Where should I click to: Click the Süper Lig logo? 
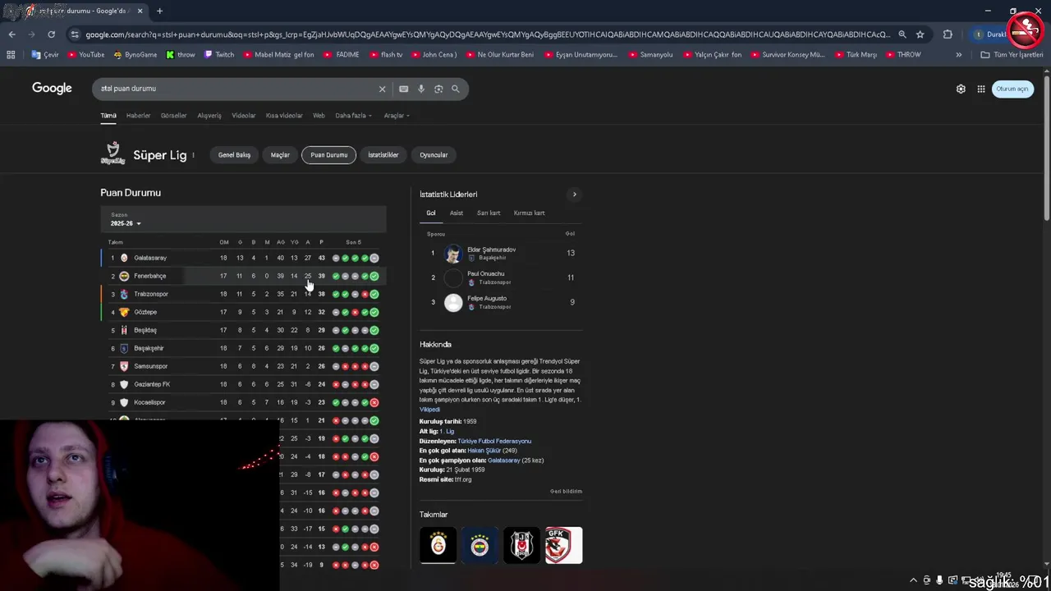pos(113,153)
